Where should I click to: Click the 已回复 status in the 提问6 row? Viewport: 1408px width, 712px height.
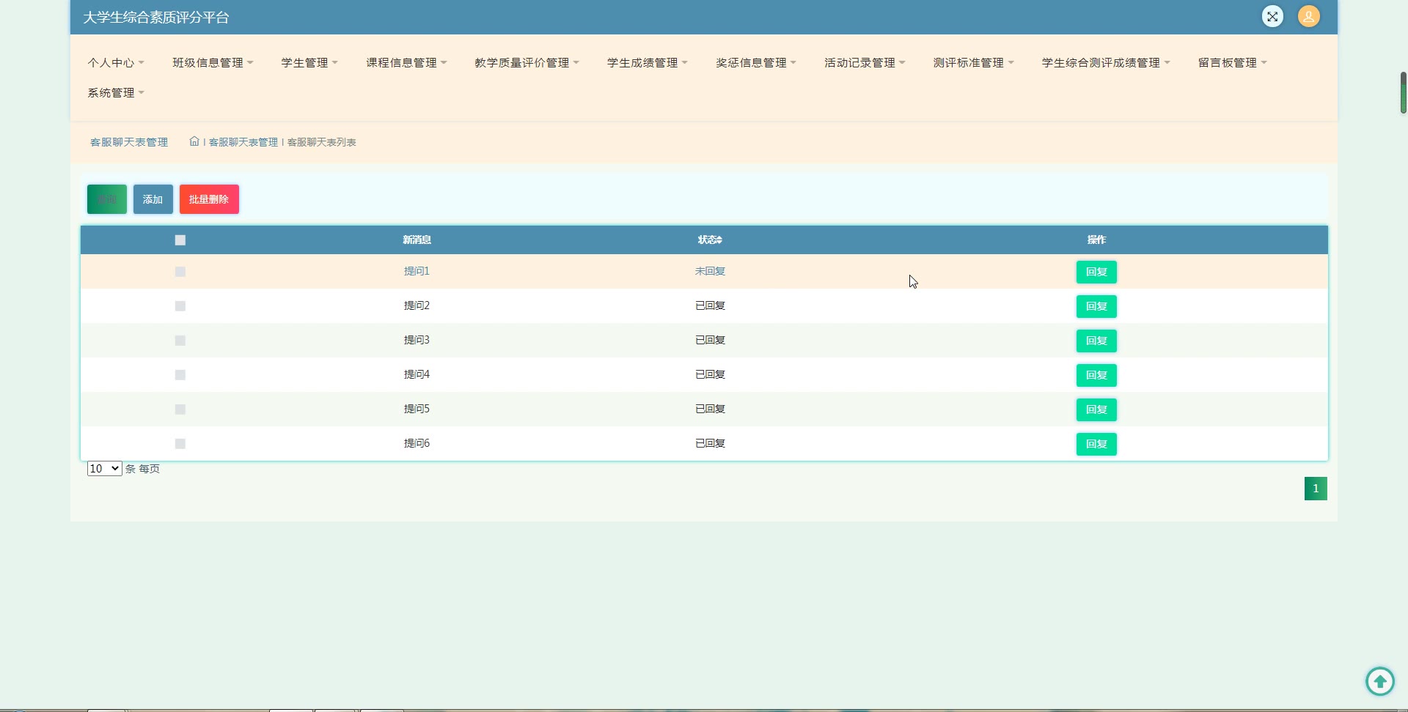[710, 443]
